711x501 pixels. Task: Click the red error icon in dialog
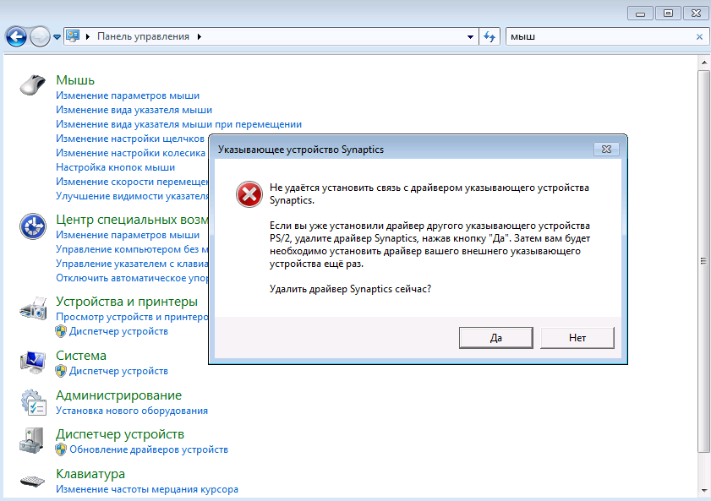[x=249, y=194]
